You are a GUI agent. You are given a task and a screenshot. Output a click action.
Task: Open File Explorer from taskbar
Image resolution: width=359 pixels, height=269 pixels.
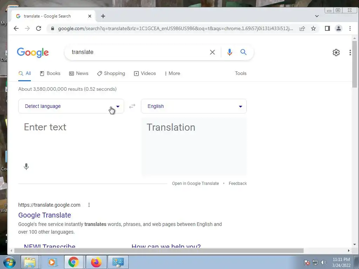pyautogui.click(x=30, y=262)
